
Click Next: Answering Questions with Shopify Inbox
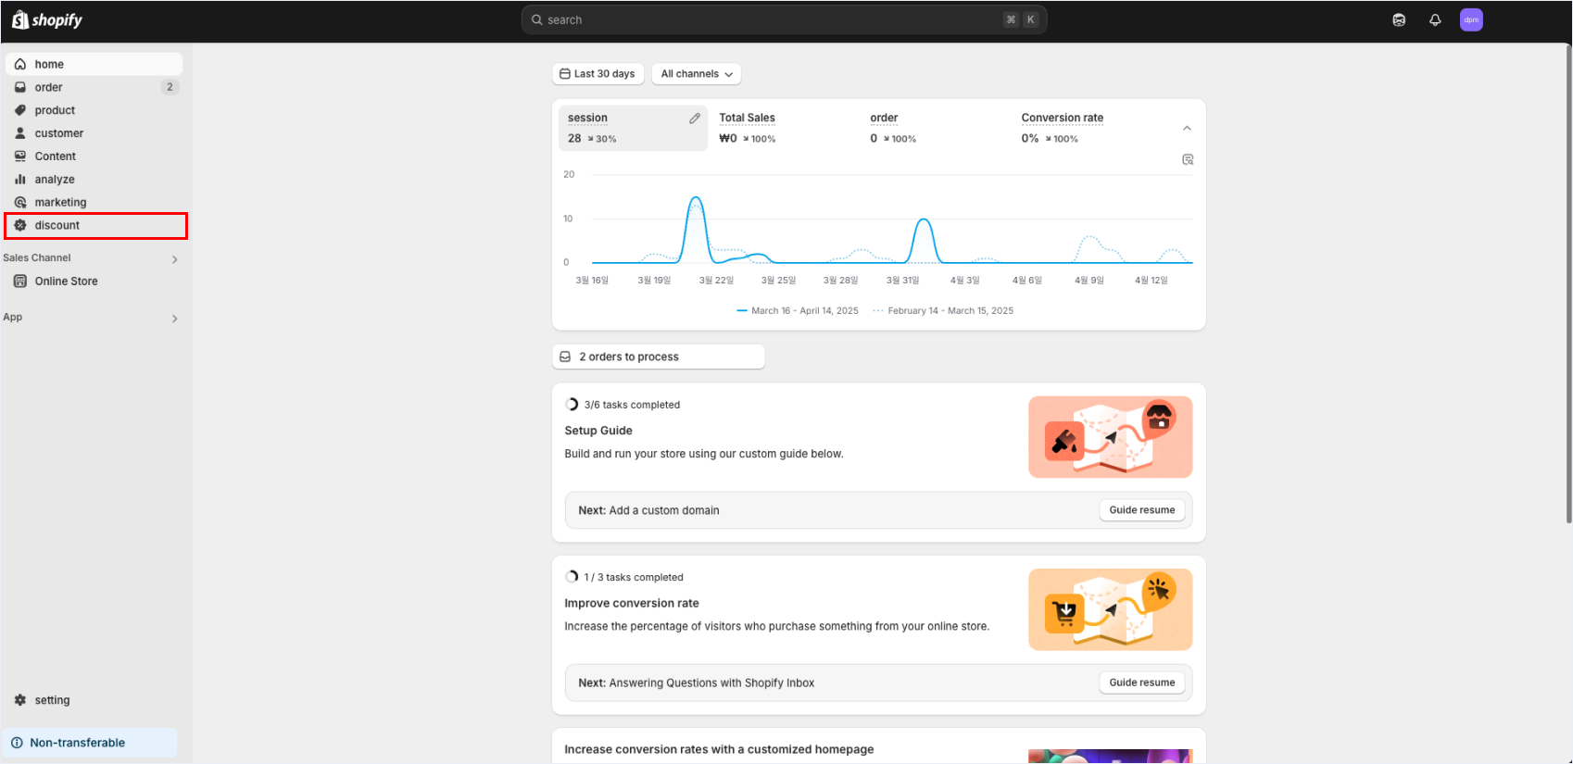[x=697, y=683]
